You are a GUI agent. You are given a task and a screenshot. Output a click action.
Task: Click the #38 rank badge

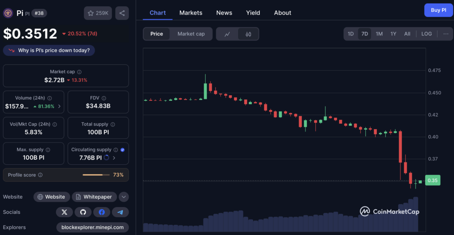click(x=39, y=13)
